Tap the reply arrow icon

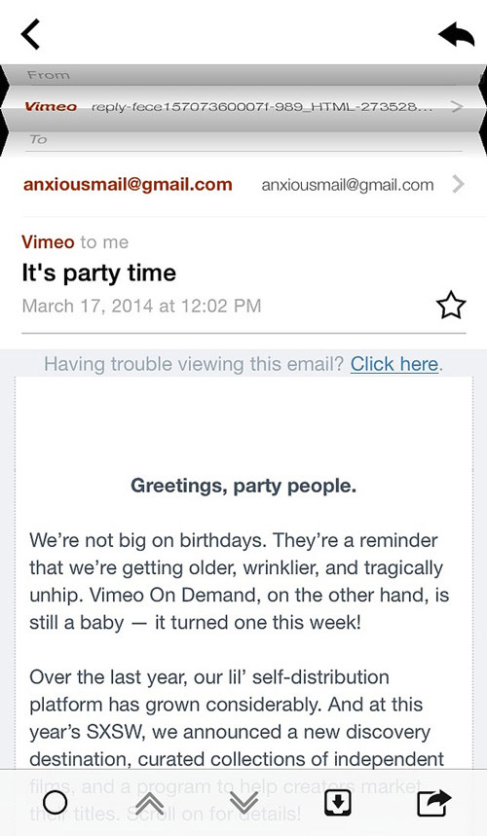coord(456,36)
